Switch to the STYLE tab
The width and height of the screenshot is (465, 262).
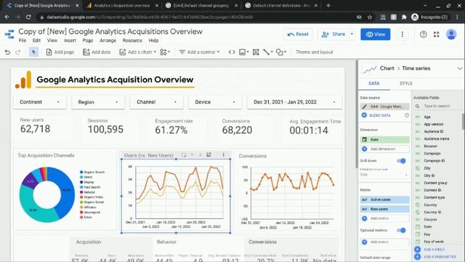coord(406,84)
